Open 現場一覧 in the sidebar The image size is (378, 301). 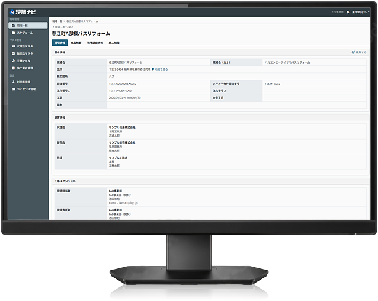[x=28, y=26]
